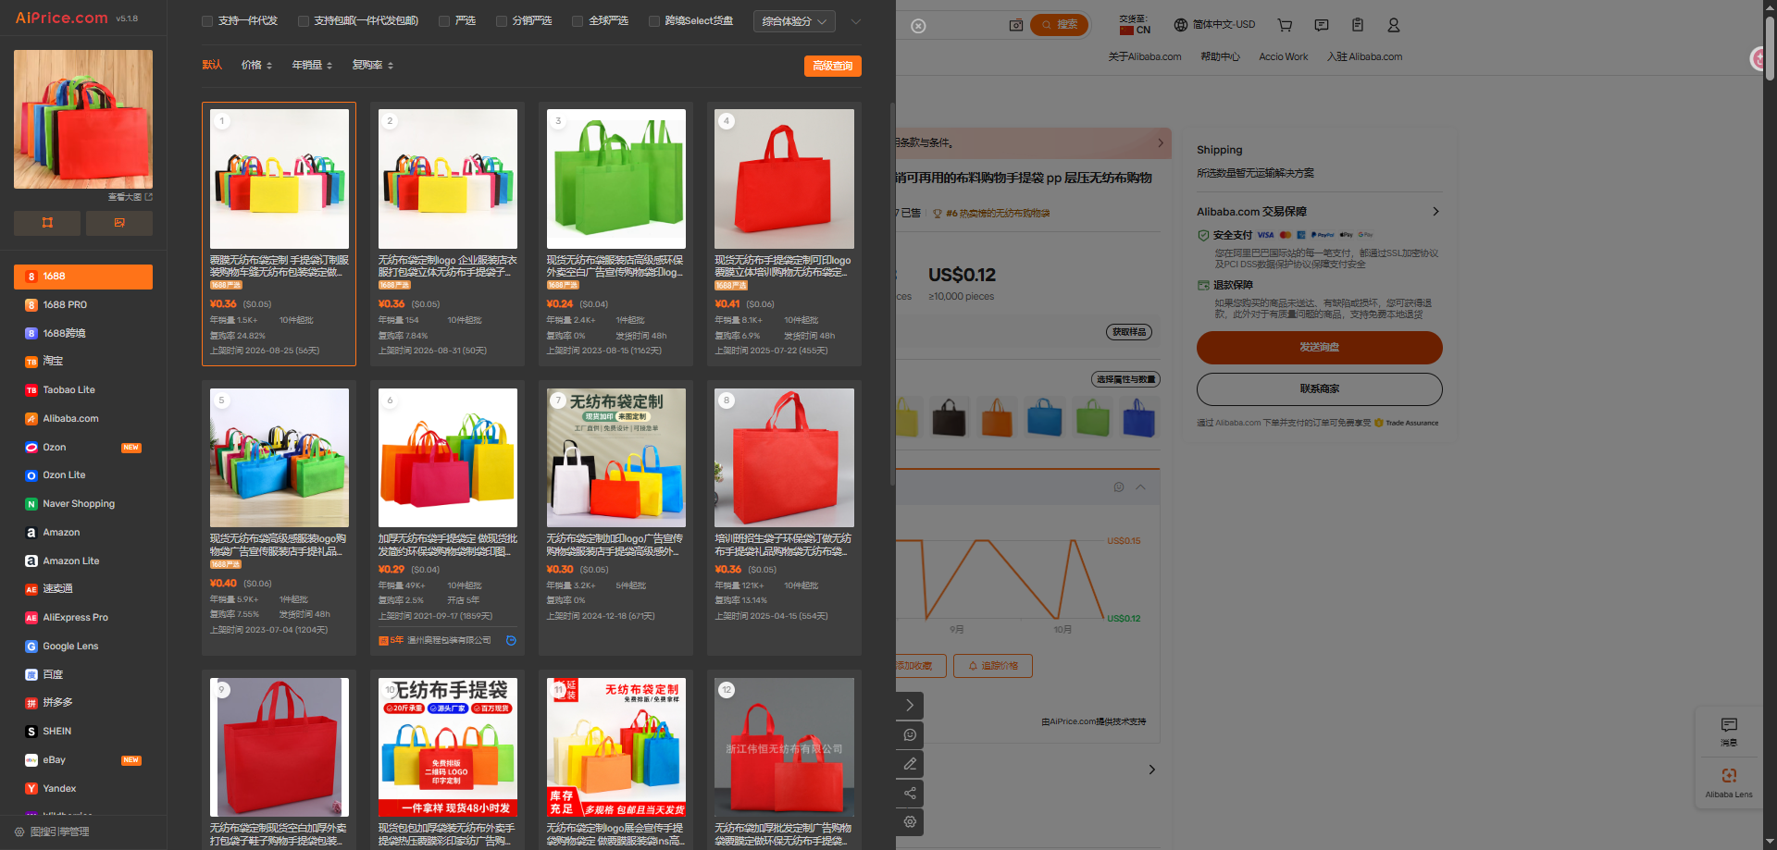Viewport: 1777px width, 850px height.
Task: Select the Ozon Lite platform icon
Action: 31,475
